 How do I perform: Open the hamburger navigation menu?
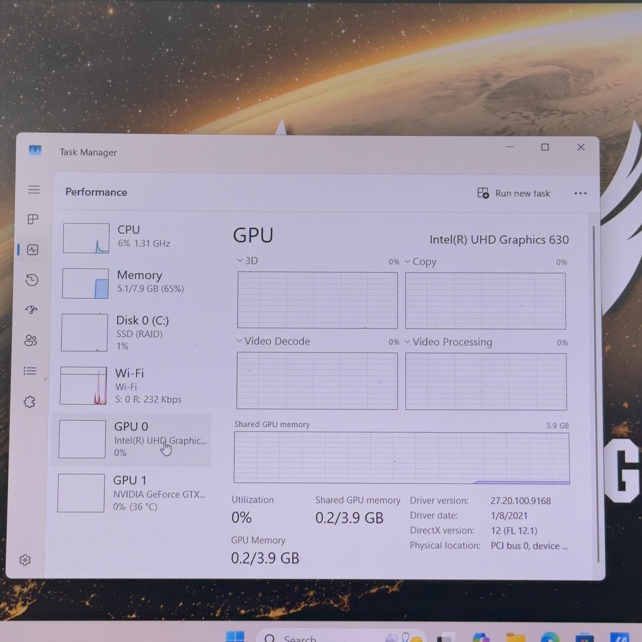coord(34,190)
